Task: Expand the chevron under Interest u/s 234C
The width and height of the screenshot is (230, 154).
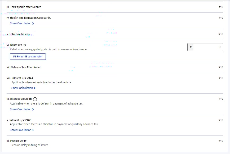Action: pos(33,130)
